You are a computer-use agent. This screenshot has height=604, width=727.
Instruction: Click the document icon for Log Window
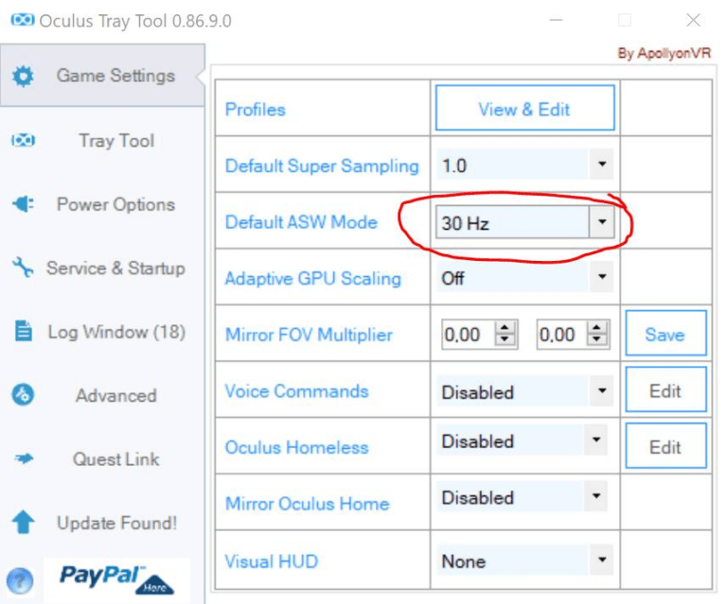(x=23, y=333)
